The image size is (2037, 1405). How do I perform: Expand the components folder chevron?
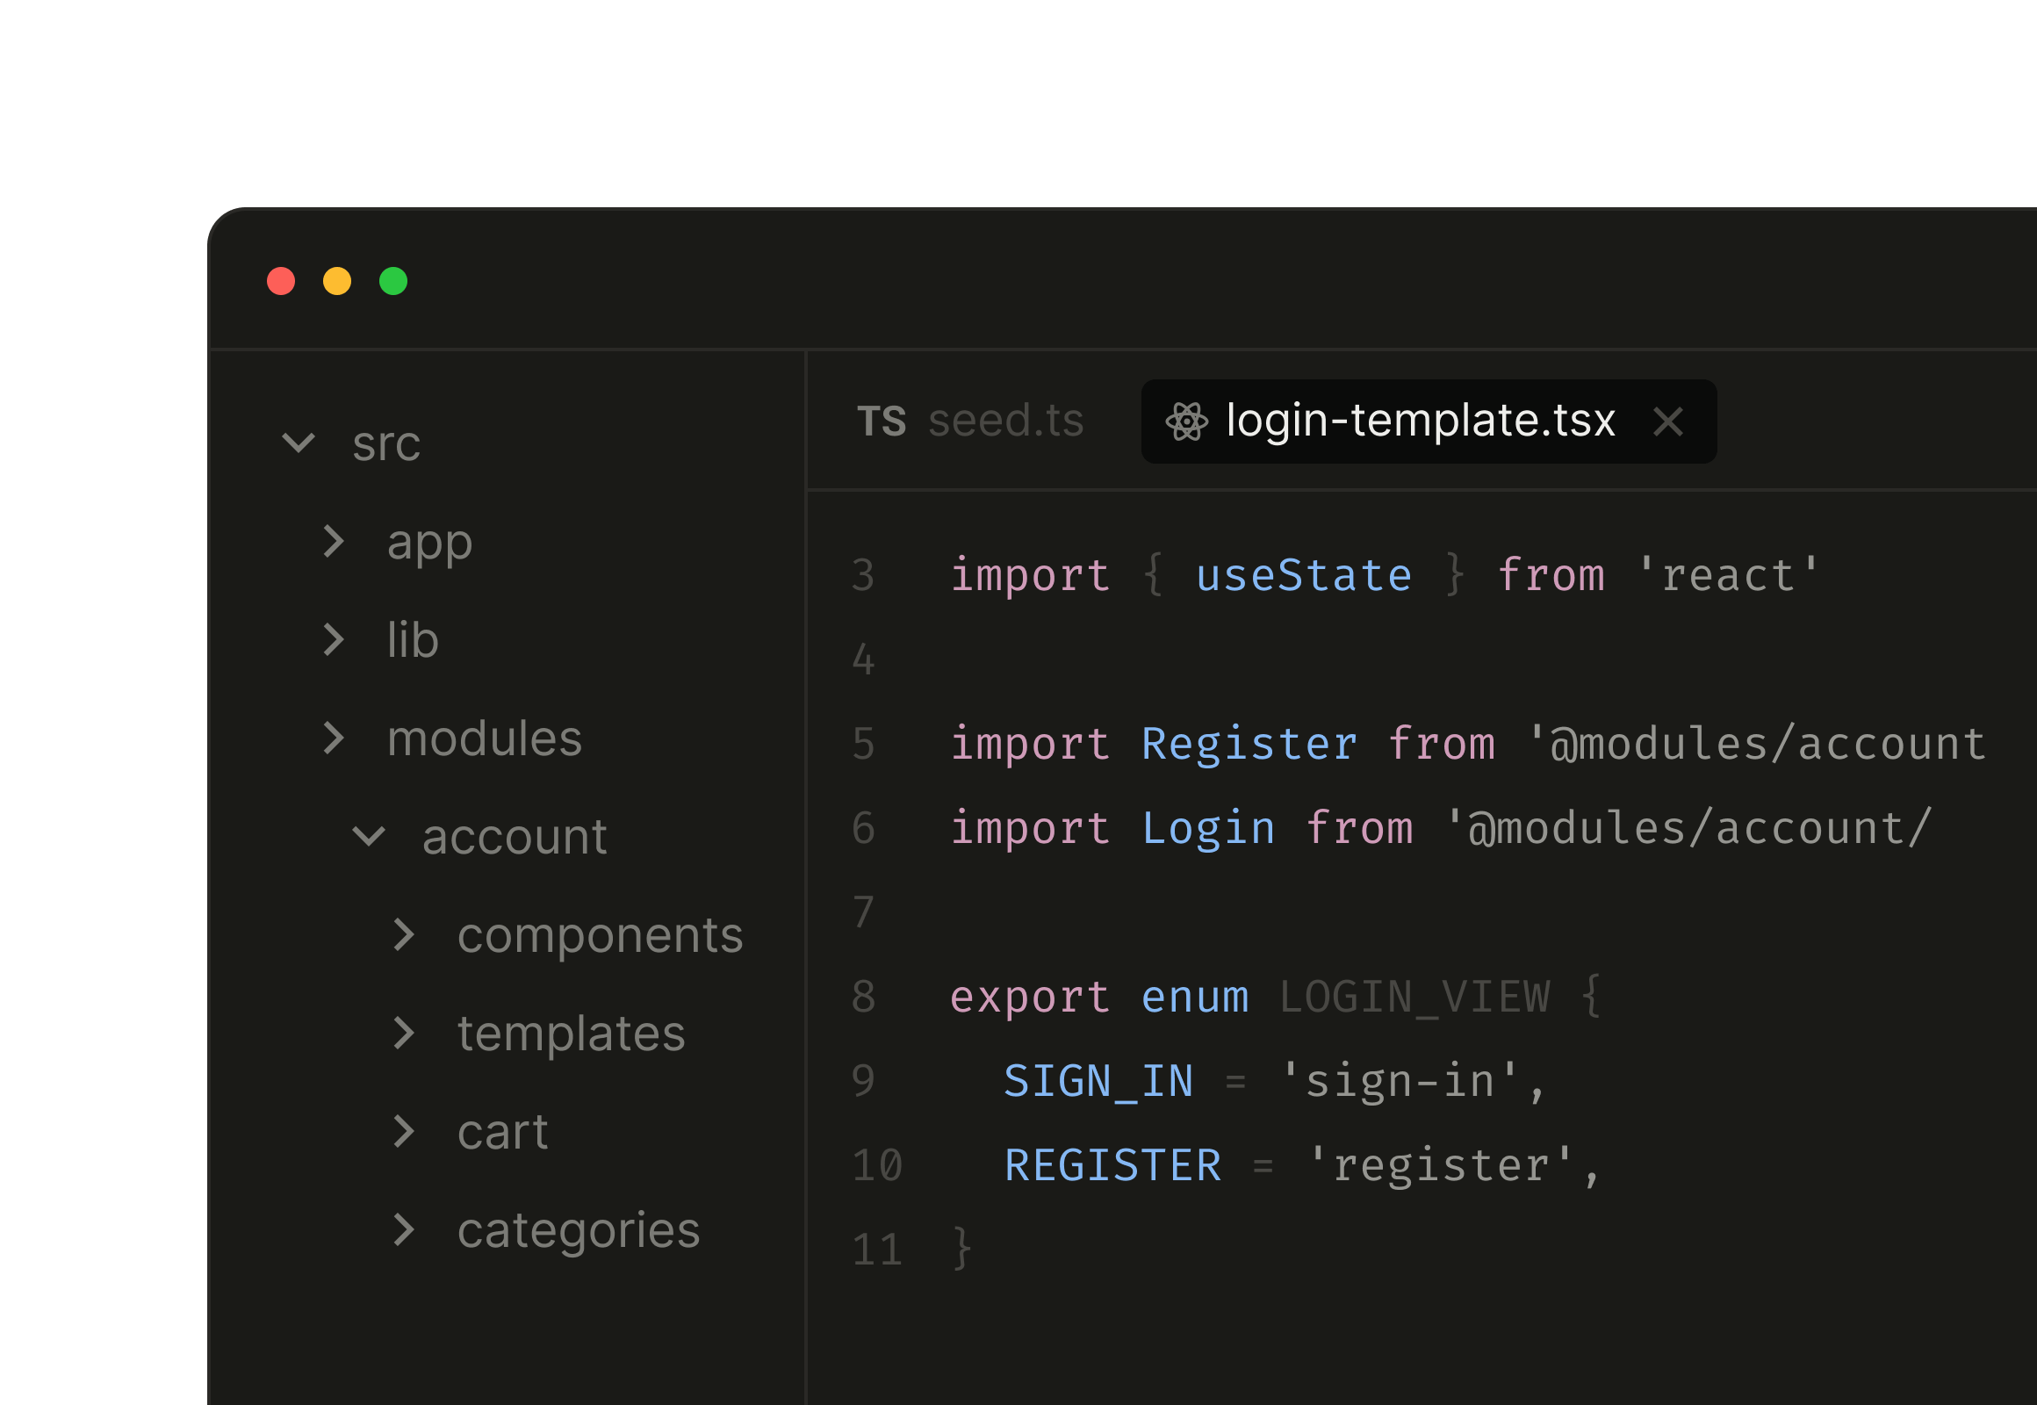click(x=403, y=935)
